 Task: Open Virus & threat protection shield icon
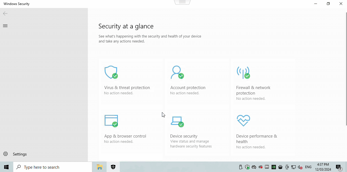tap(111, 72)
